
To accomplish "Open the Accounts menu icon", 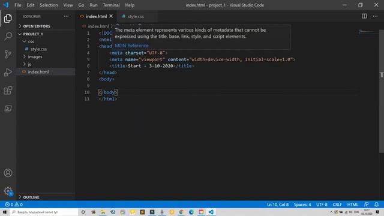I will coord(8,173).
